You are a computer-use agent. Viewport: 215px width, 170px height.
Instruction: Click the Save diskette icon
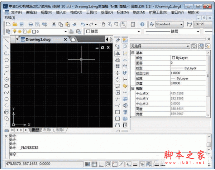[x=21, y=24]
